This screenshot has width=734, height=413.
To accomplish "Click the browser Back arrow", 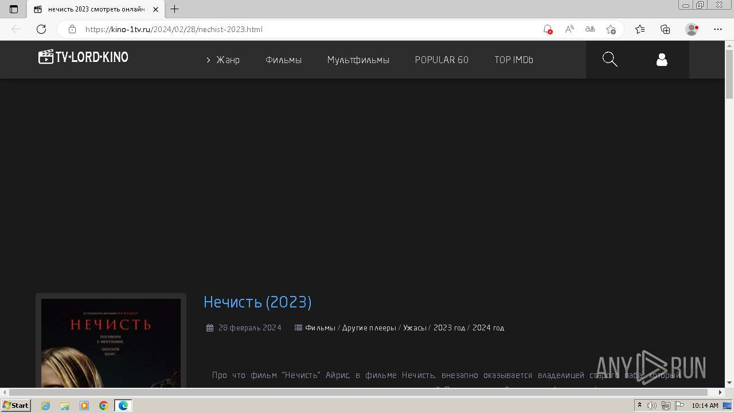I will tap(16, 29).
